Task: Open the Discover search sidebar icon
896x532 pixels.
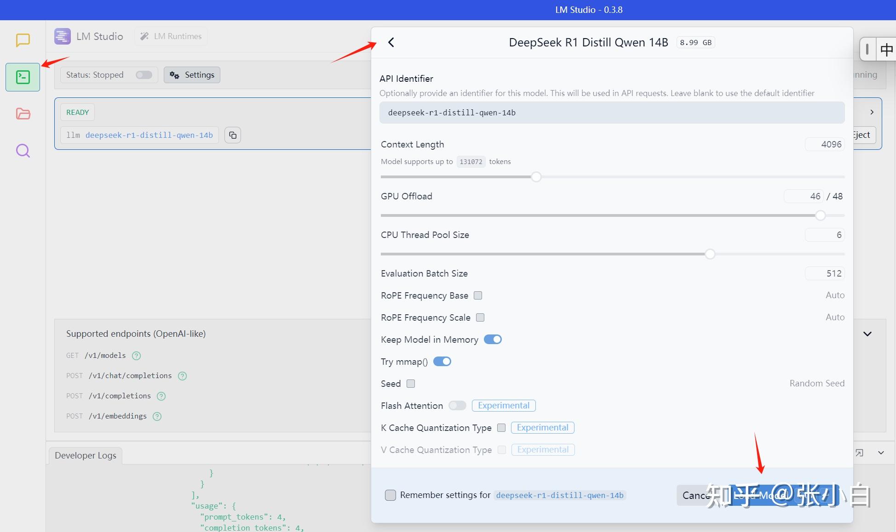Action: tap(23, 151)
